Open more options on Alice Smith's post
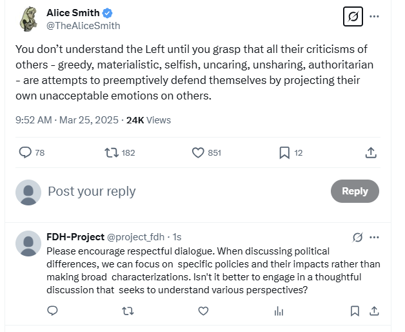405x332 pixels. 375,17
